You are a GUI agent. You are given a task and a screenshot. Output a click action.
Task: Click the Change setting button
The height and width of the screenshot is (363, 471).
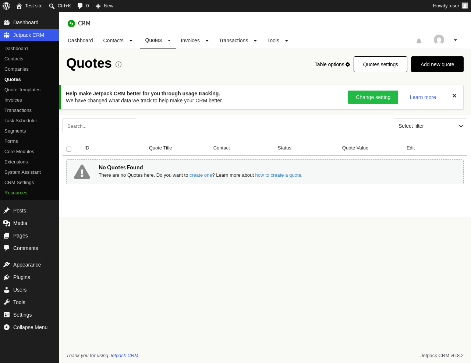373,97
